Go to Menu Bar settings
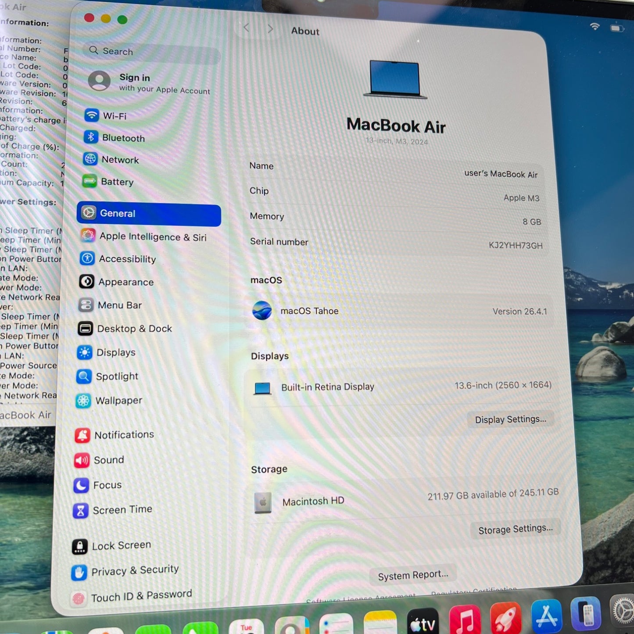The height and width of the screenshot is (634, 634). tap(111, 305)
